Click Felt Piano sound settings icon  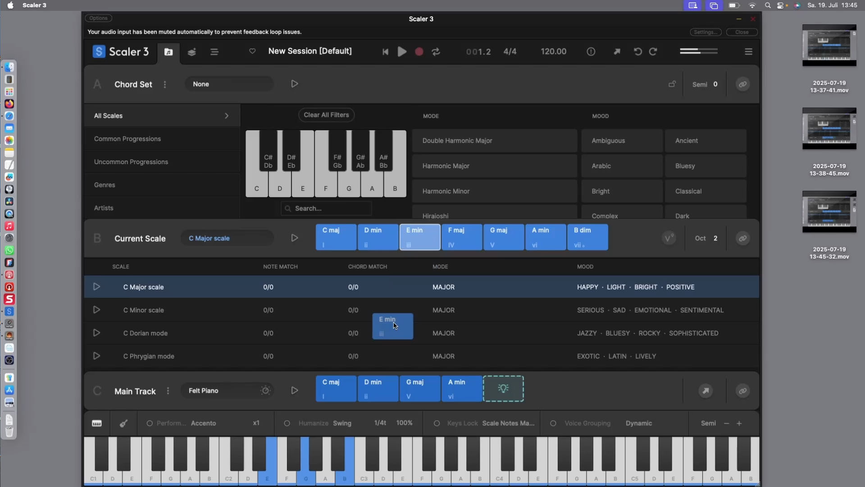(265, 391)
